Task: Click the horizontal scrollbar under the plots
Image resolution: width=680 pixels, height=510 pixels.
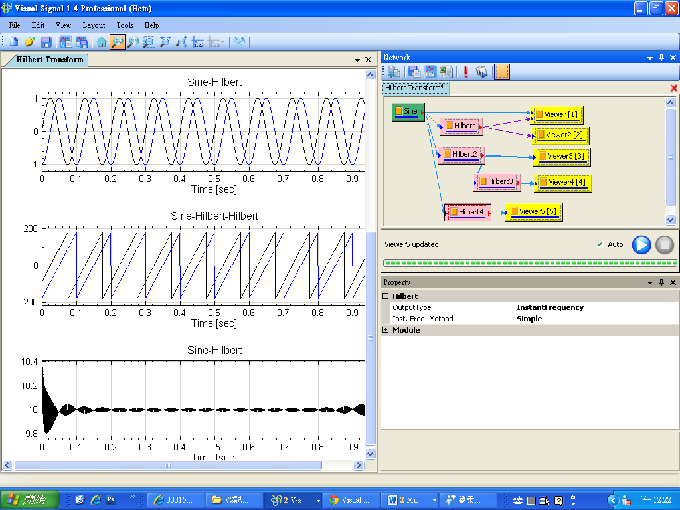Action: point(167,466)
